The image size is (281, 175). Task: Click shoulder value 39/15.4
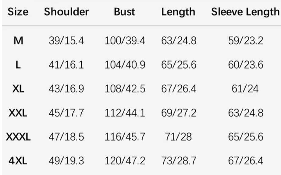pyautogui.click(x=66, y=41)
